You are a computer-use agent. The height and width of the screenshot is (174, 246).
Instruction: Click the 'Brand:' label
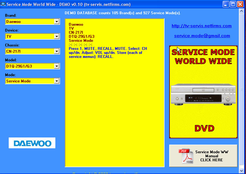pos(11,15)
